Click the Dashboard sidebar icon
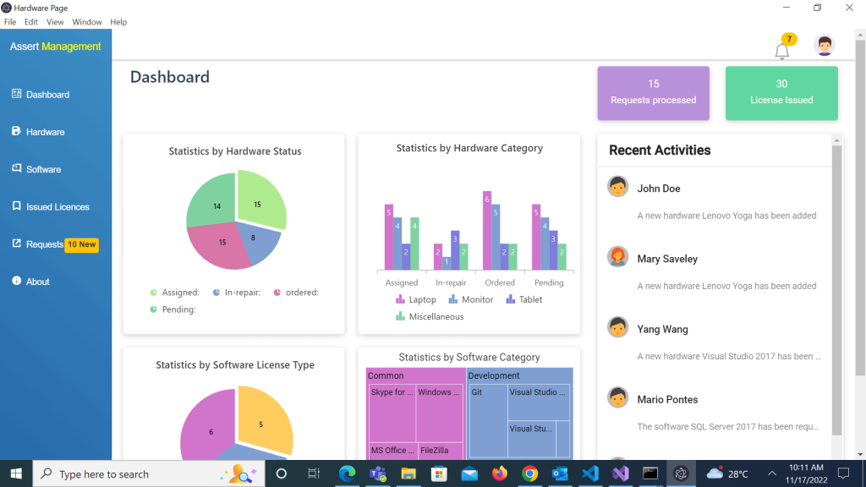Image resolution: width=866 pixels, height=487 pixels. click(x=16, y=94)
